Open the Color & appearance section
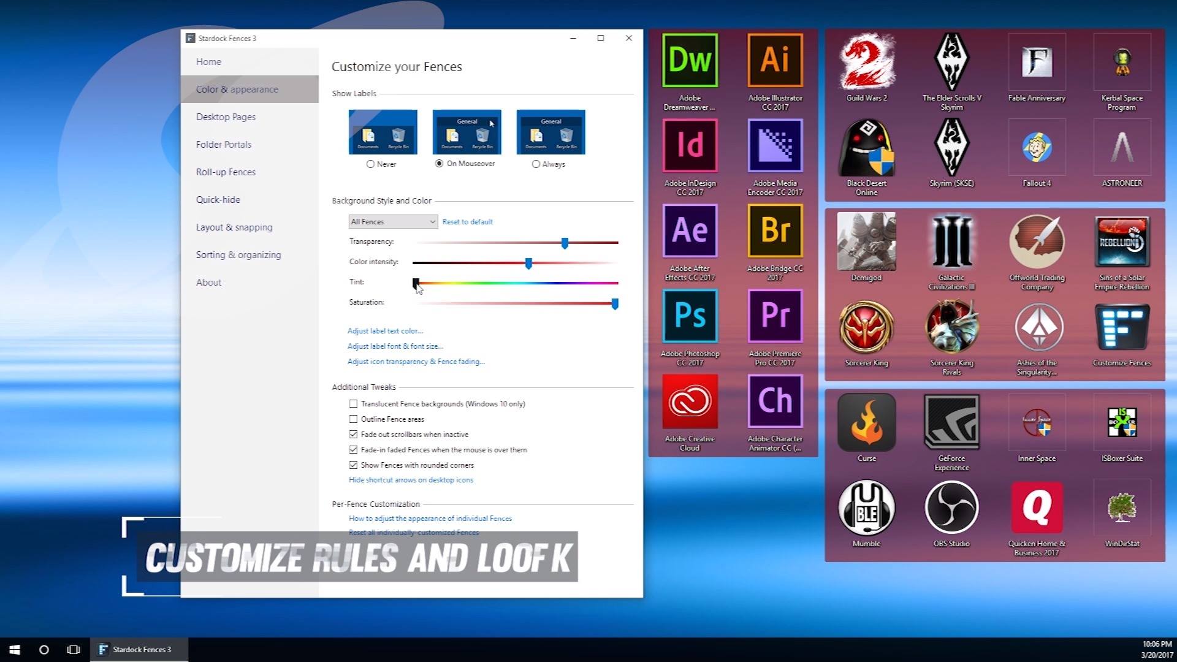 click(x=249, y=89)
